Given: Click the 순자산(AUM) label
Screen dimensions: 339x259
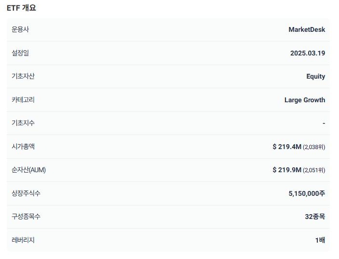Looking at the screenshot, I should [28, 170].
